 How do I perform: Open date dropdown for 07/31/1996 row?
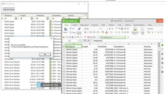(x=50, y=62)
